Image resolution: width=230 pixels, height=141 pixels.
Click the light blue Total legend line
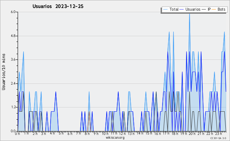coord(165,10)
